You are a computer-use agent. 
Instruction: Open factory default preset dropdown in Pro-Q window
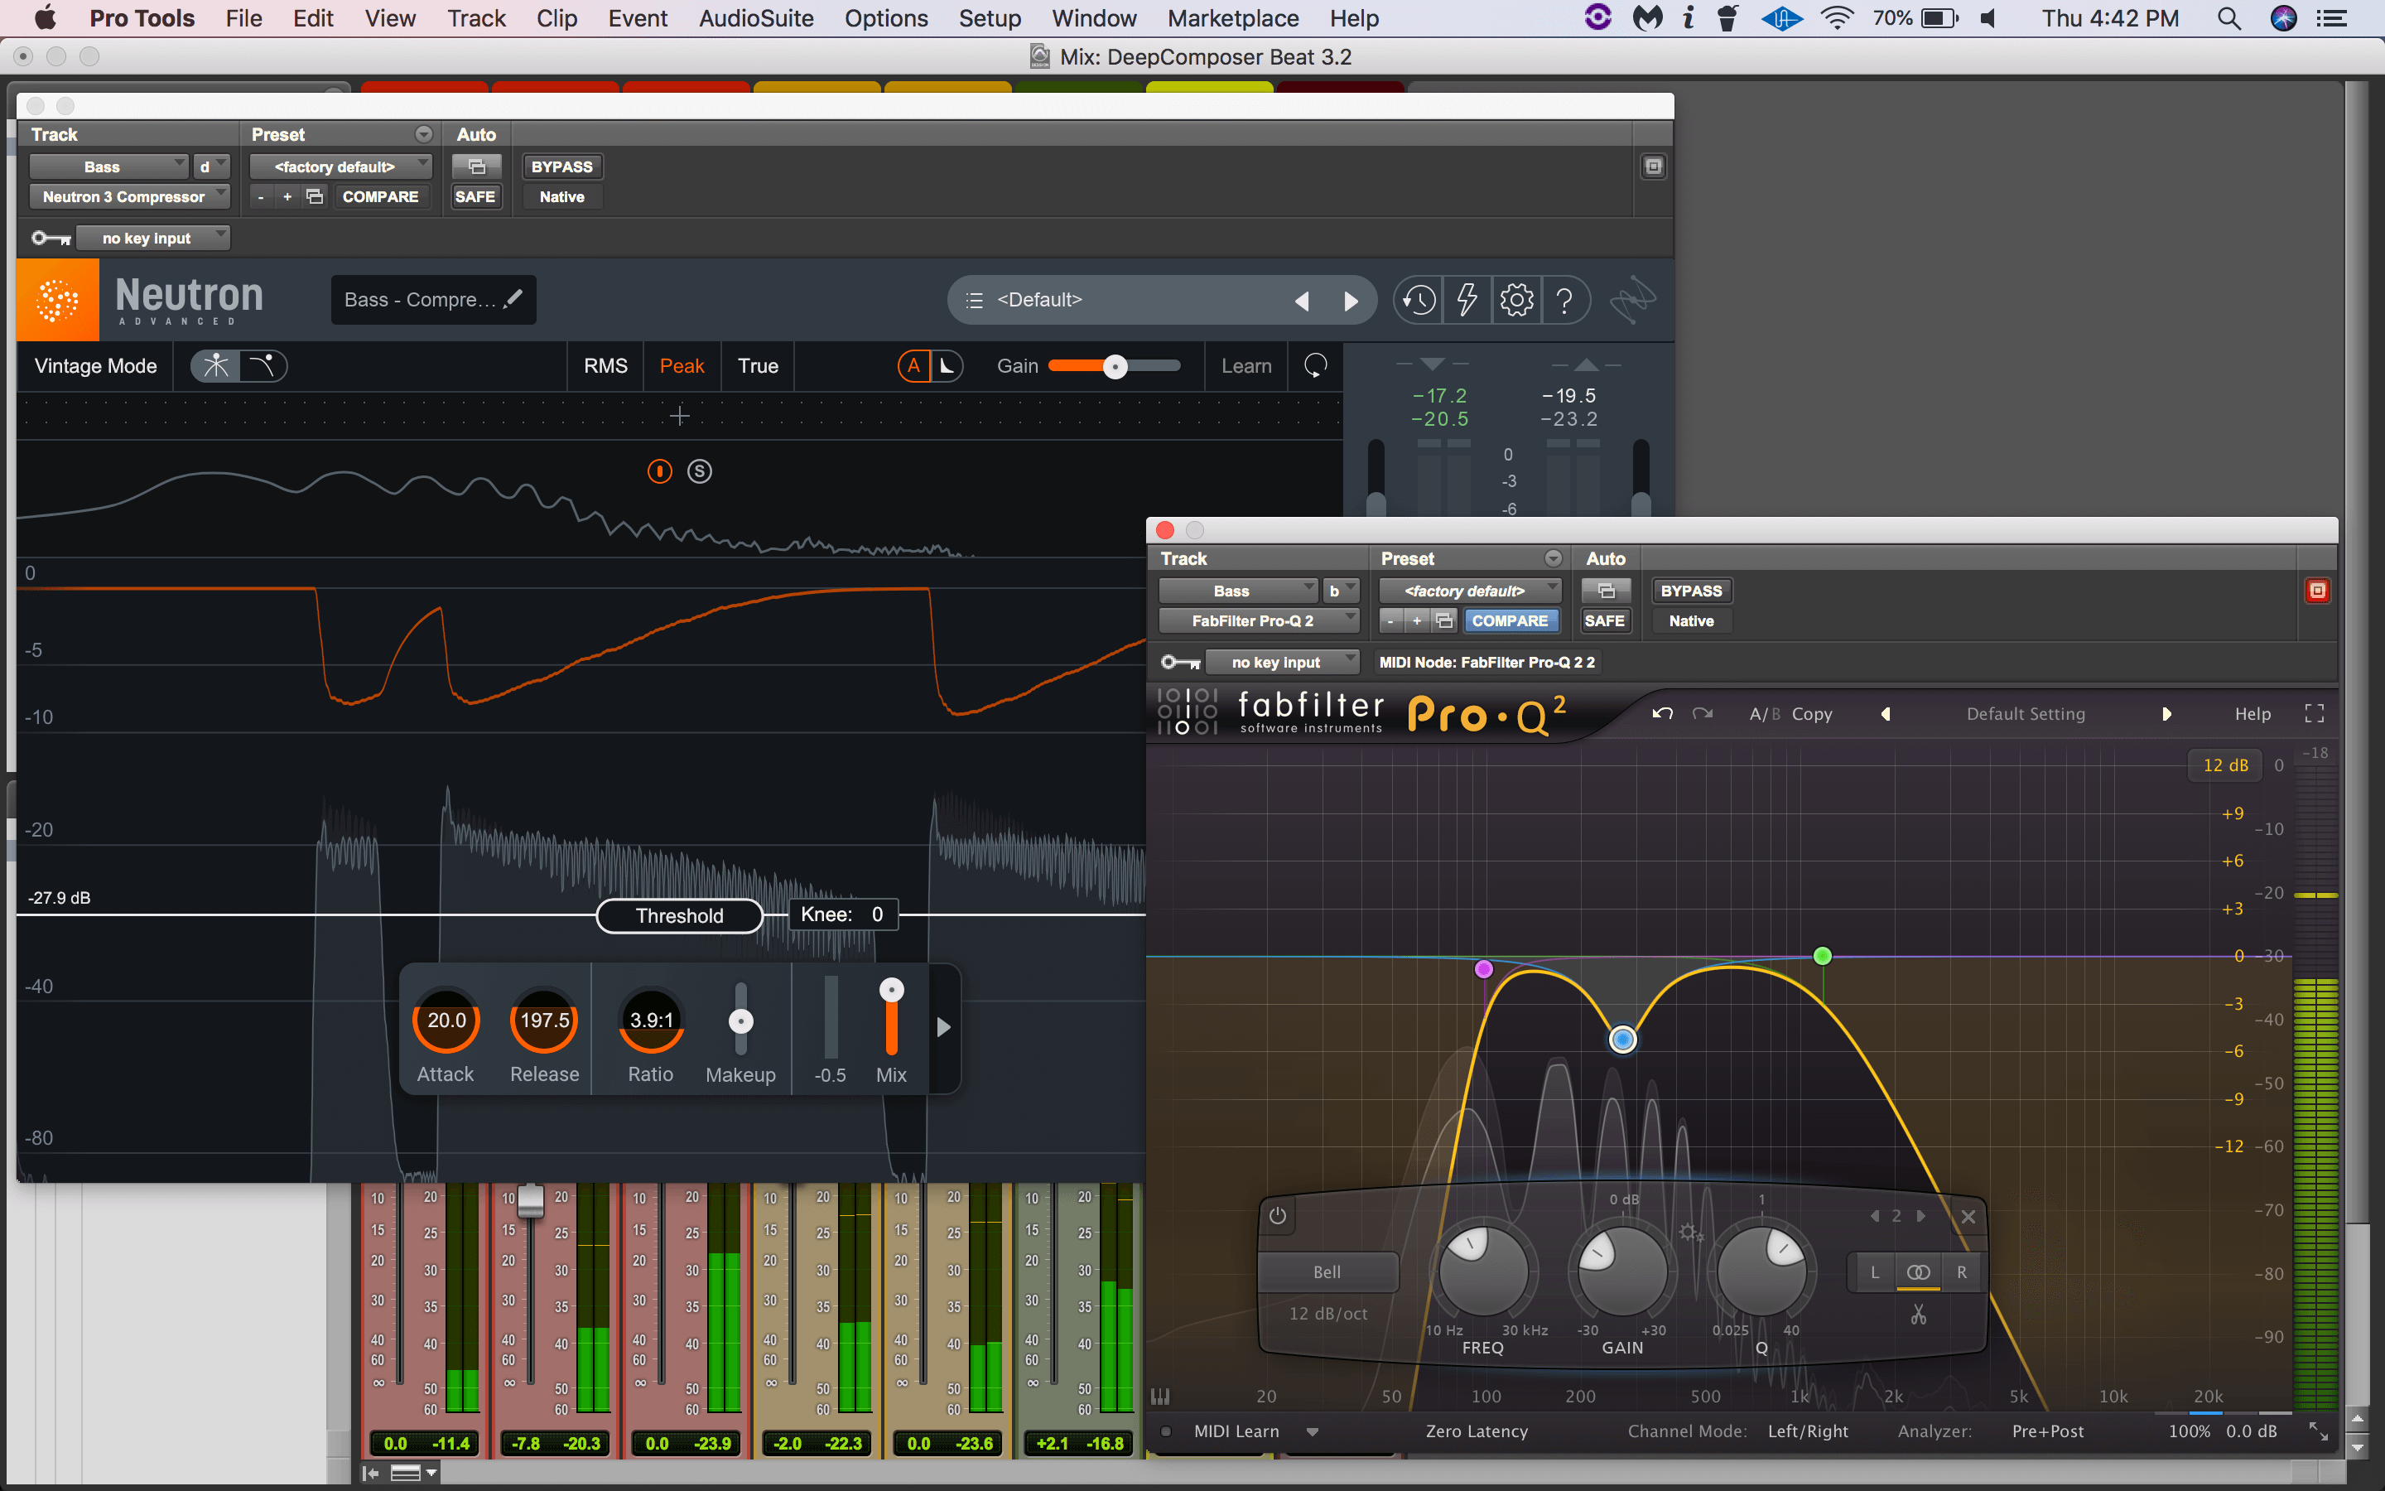click(x=1471, y=591)
